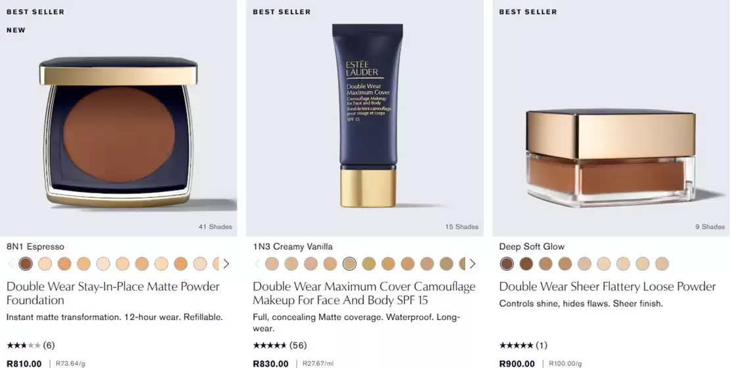
Task: Select the 1N3 Creamy Vanilla selected swatch
Action: click(x=349, y=264)
